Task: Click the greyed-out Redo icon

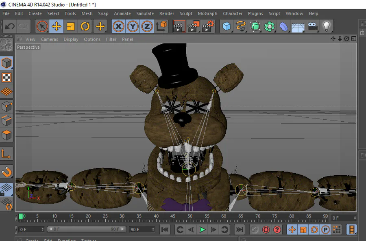Action: 24,26
